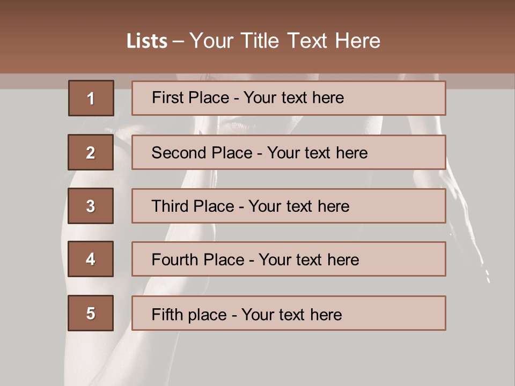Select the "Fifth place - Your text here" bar

[289, 313]
